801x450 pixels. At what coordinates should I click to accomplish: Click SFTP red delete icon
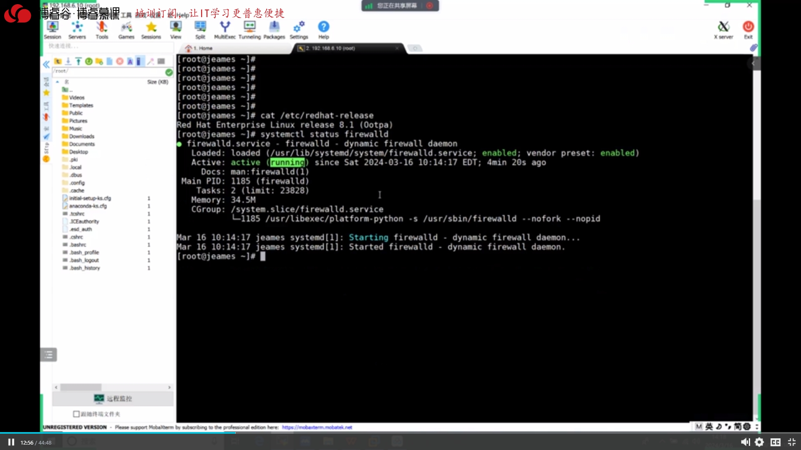click(x=120, y=61)
